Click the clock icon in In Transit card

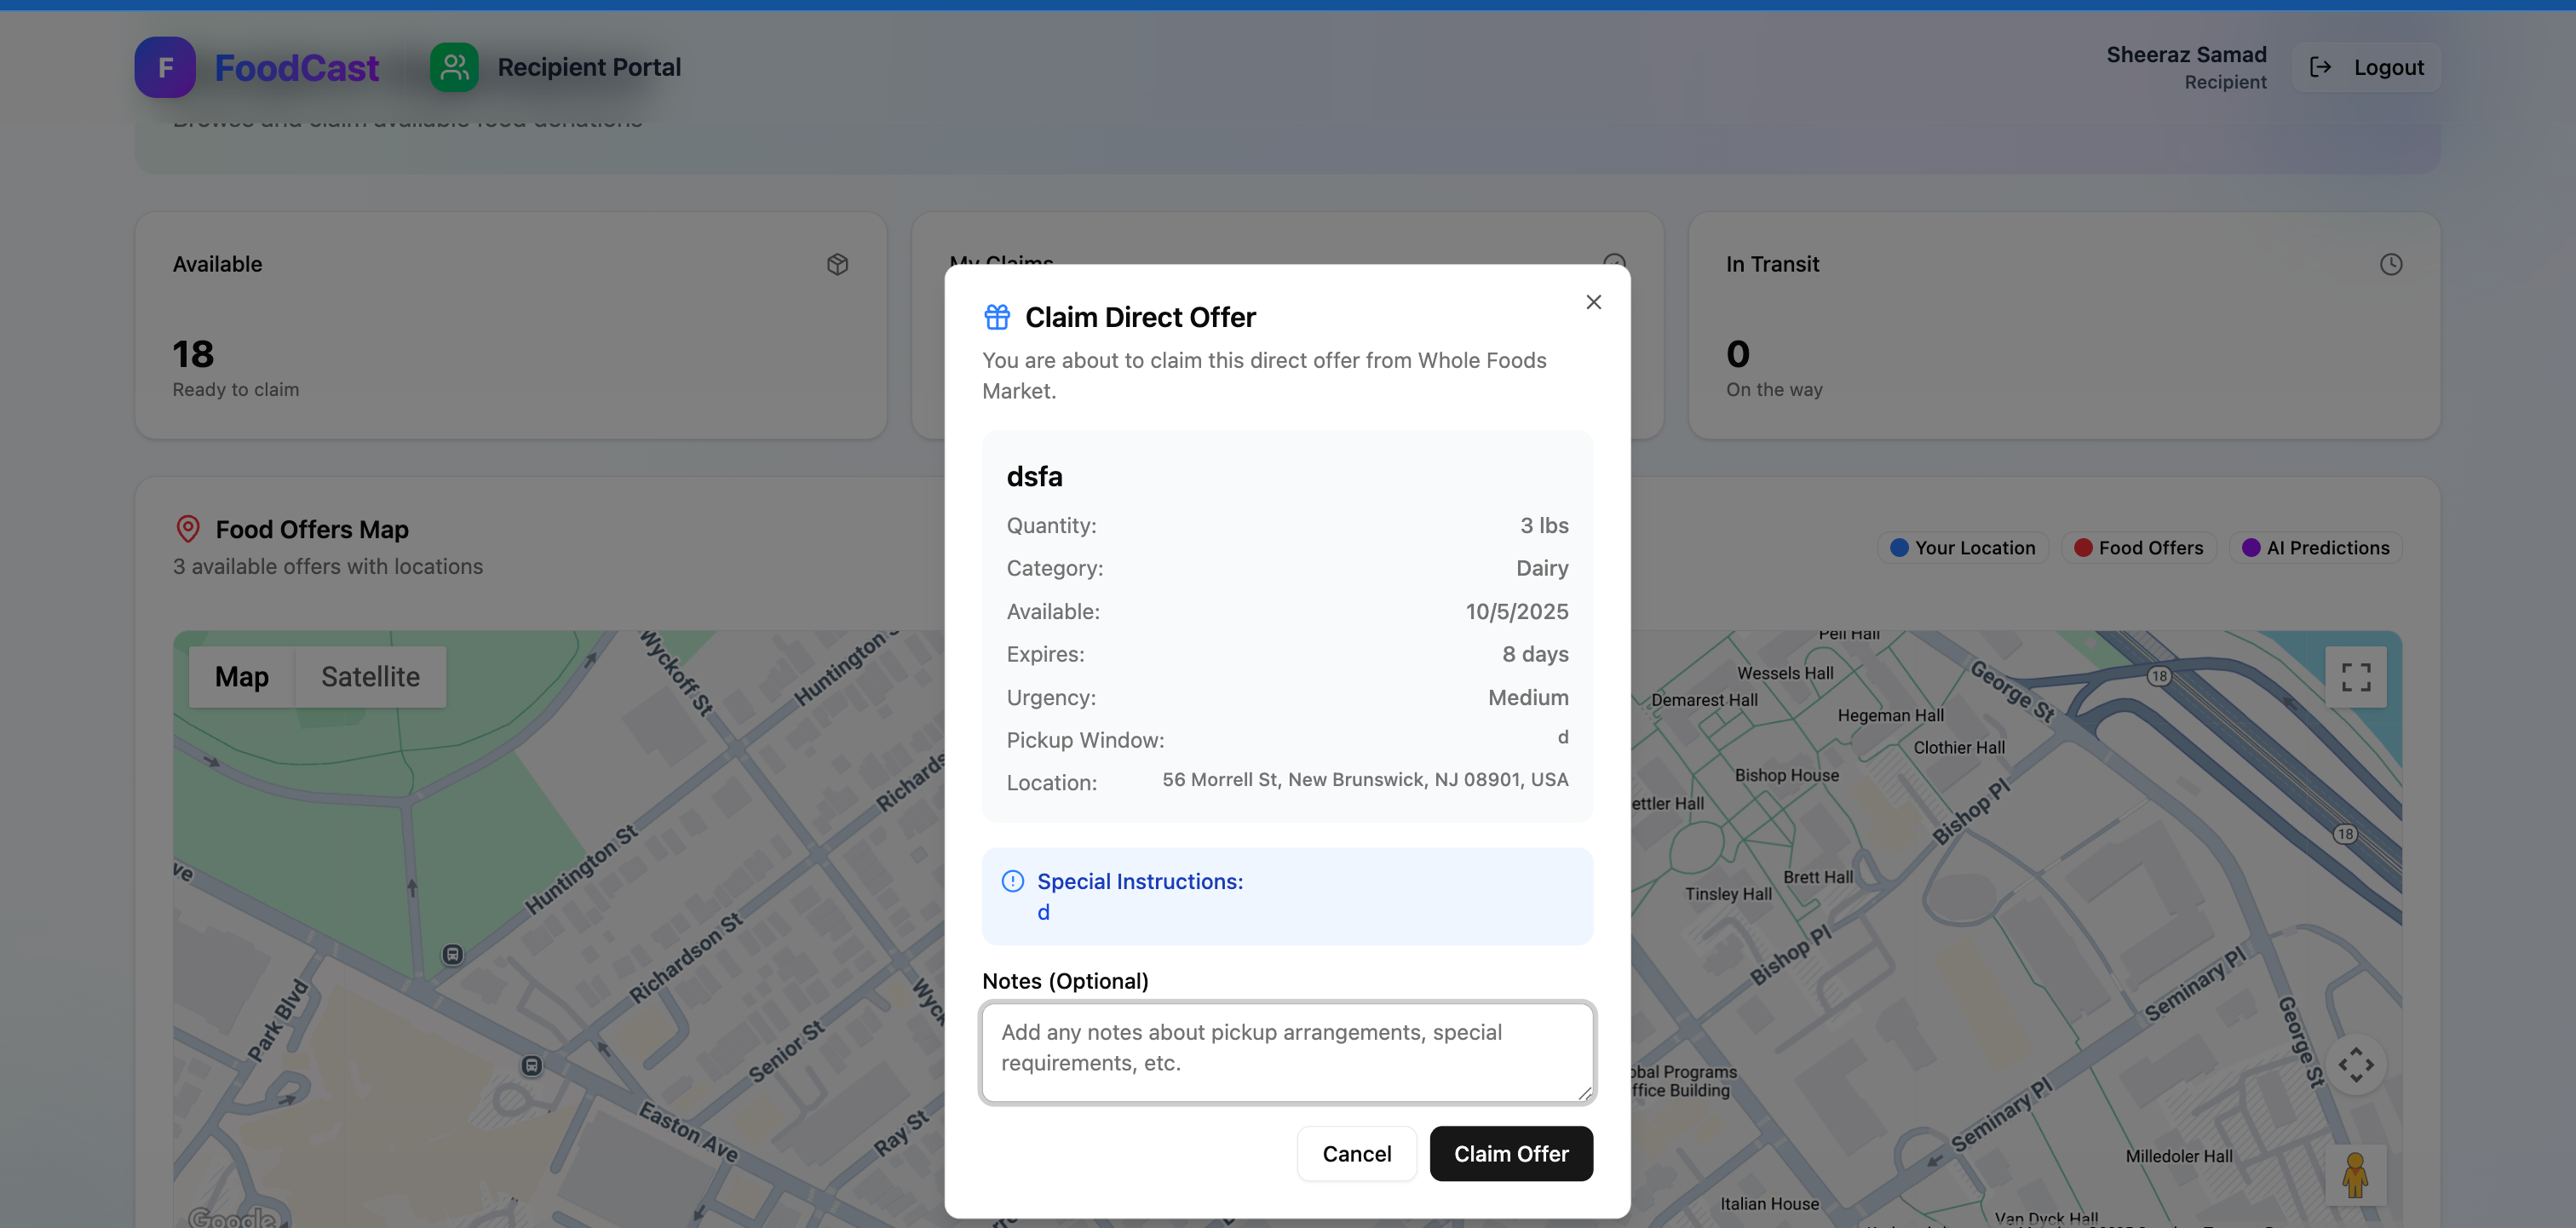(x=2390, y=264)
